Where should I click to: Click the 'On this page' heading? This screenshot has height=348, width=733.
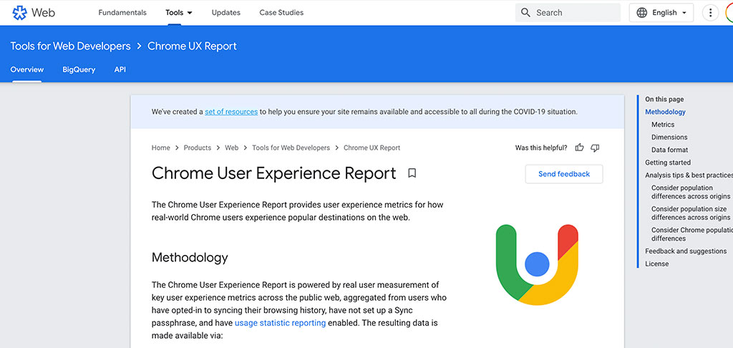tap(664, 99)
